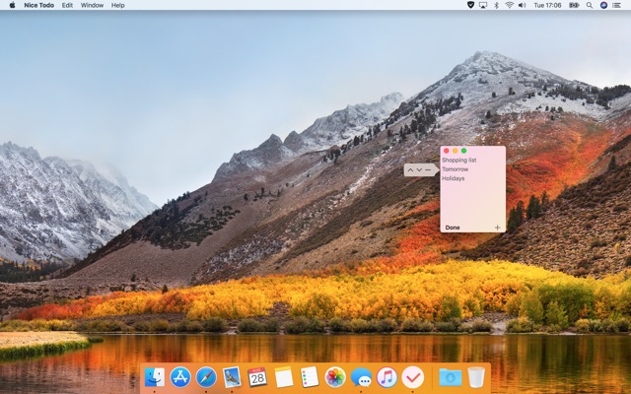This screenshot has width=631, height=394.
Task: Open Spotlight search magnifier
Action: pos(590,5)
